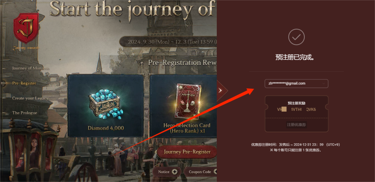375x182 pixels.
Task: Collapse the side panel with the red chevron arrow
Action: coord(221,90)
